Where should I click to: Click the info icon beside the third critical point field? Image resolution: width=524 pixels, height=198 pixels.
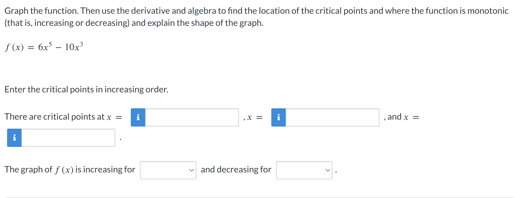click(14, 138)
